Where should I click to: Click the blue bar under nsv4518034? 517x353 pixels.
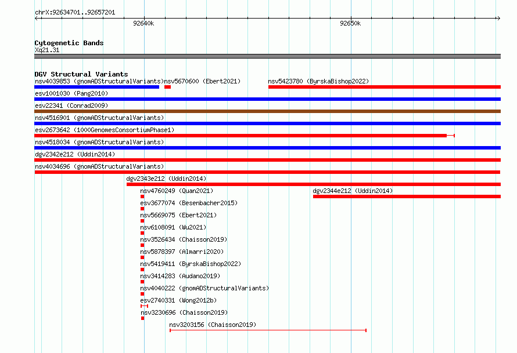point(267,148)
